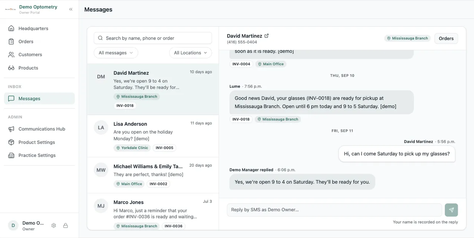474x238 pixels.
Task: Click the INV-0036 order tag
Action: 174,226
